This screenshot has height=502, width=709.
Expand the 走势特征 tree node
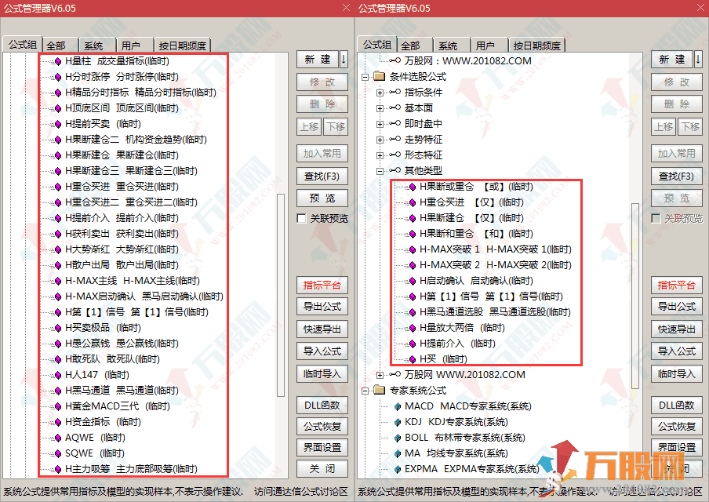380,140
